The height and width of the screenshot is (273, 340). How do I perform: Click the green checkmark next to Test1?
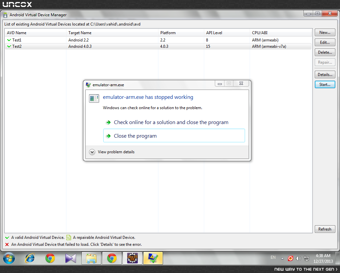tap(9, 40)
